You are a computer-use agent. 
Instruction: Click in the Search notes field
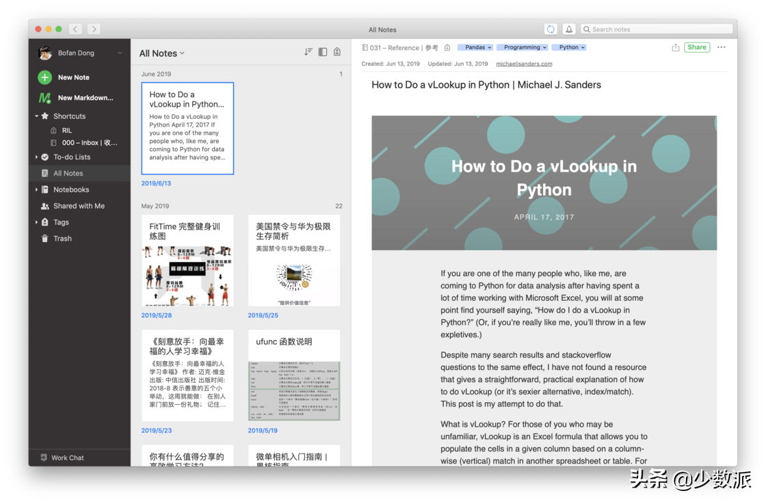657,29
